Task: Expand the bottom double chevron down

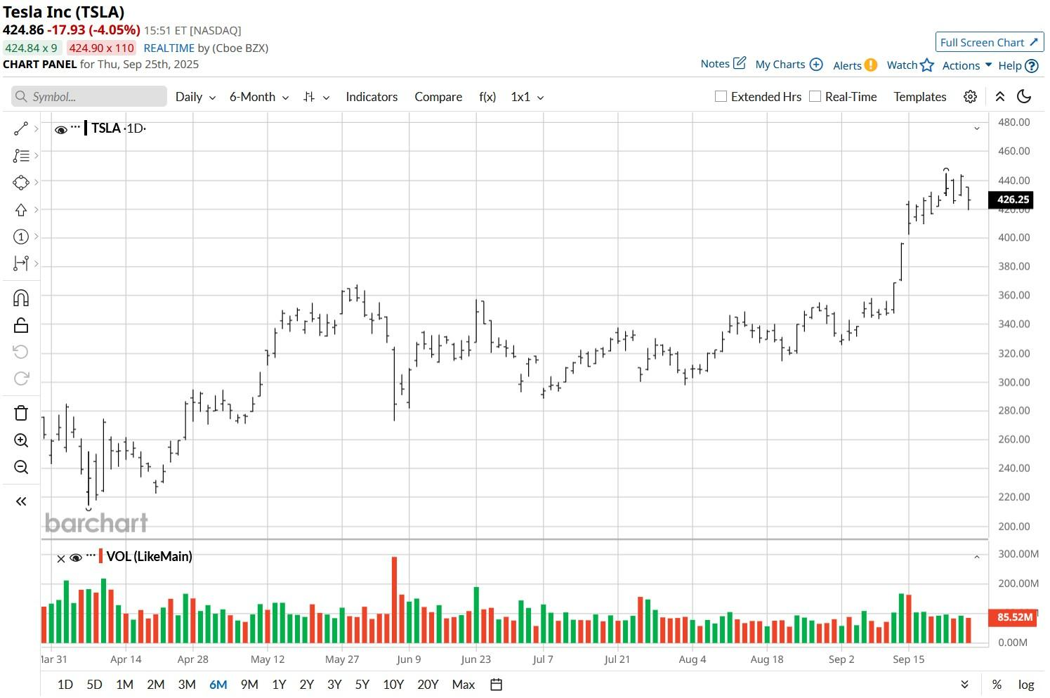Action: point(964,685)
